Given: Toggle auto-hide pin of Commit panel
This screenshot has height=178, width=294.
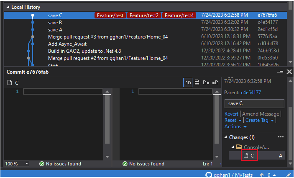Looking at the screenshot, I should coord(280,72).
